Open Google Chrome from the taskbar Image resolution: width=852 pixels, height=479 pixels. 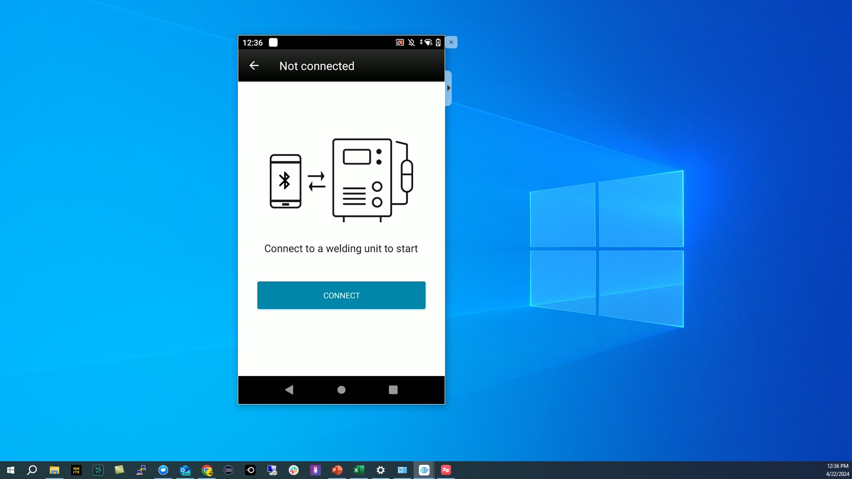click(207, 470)
